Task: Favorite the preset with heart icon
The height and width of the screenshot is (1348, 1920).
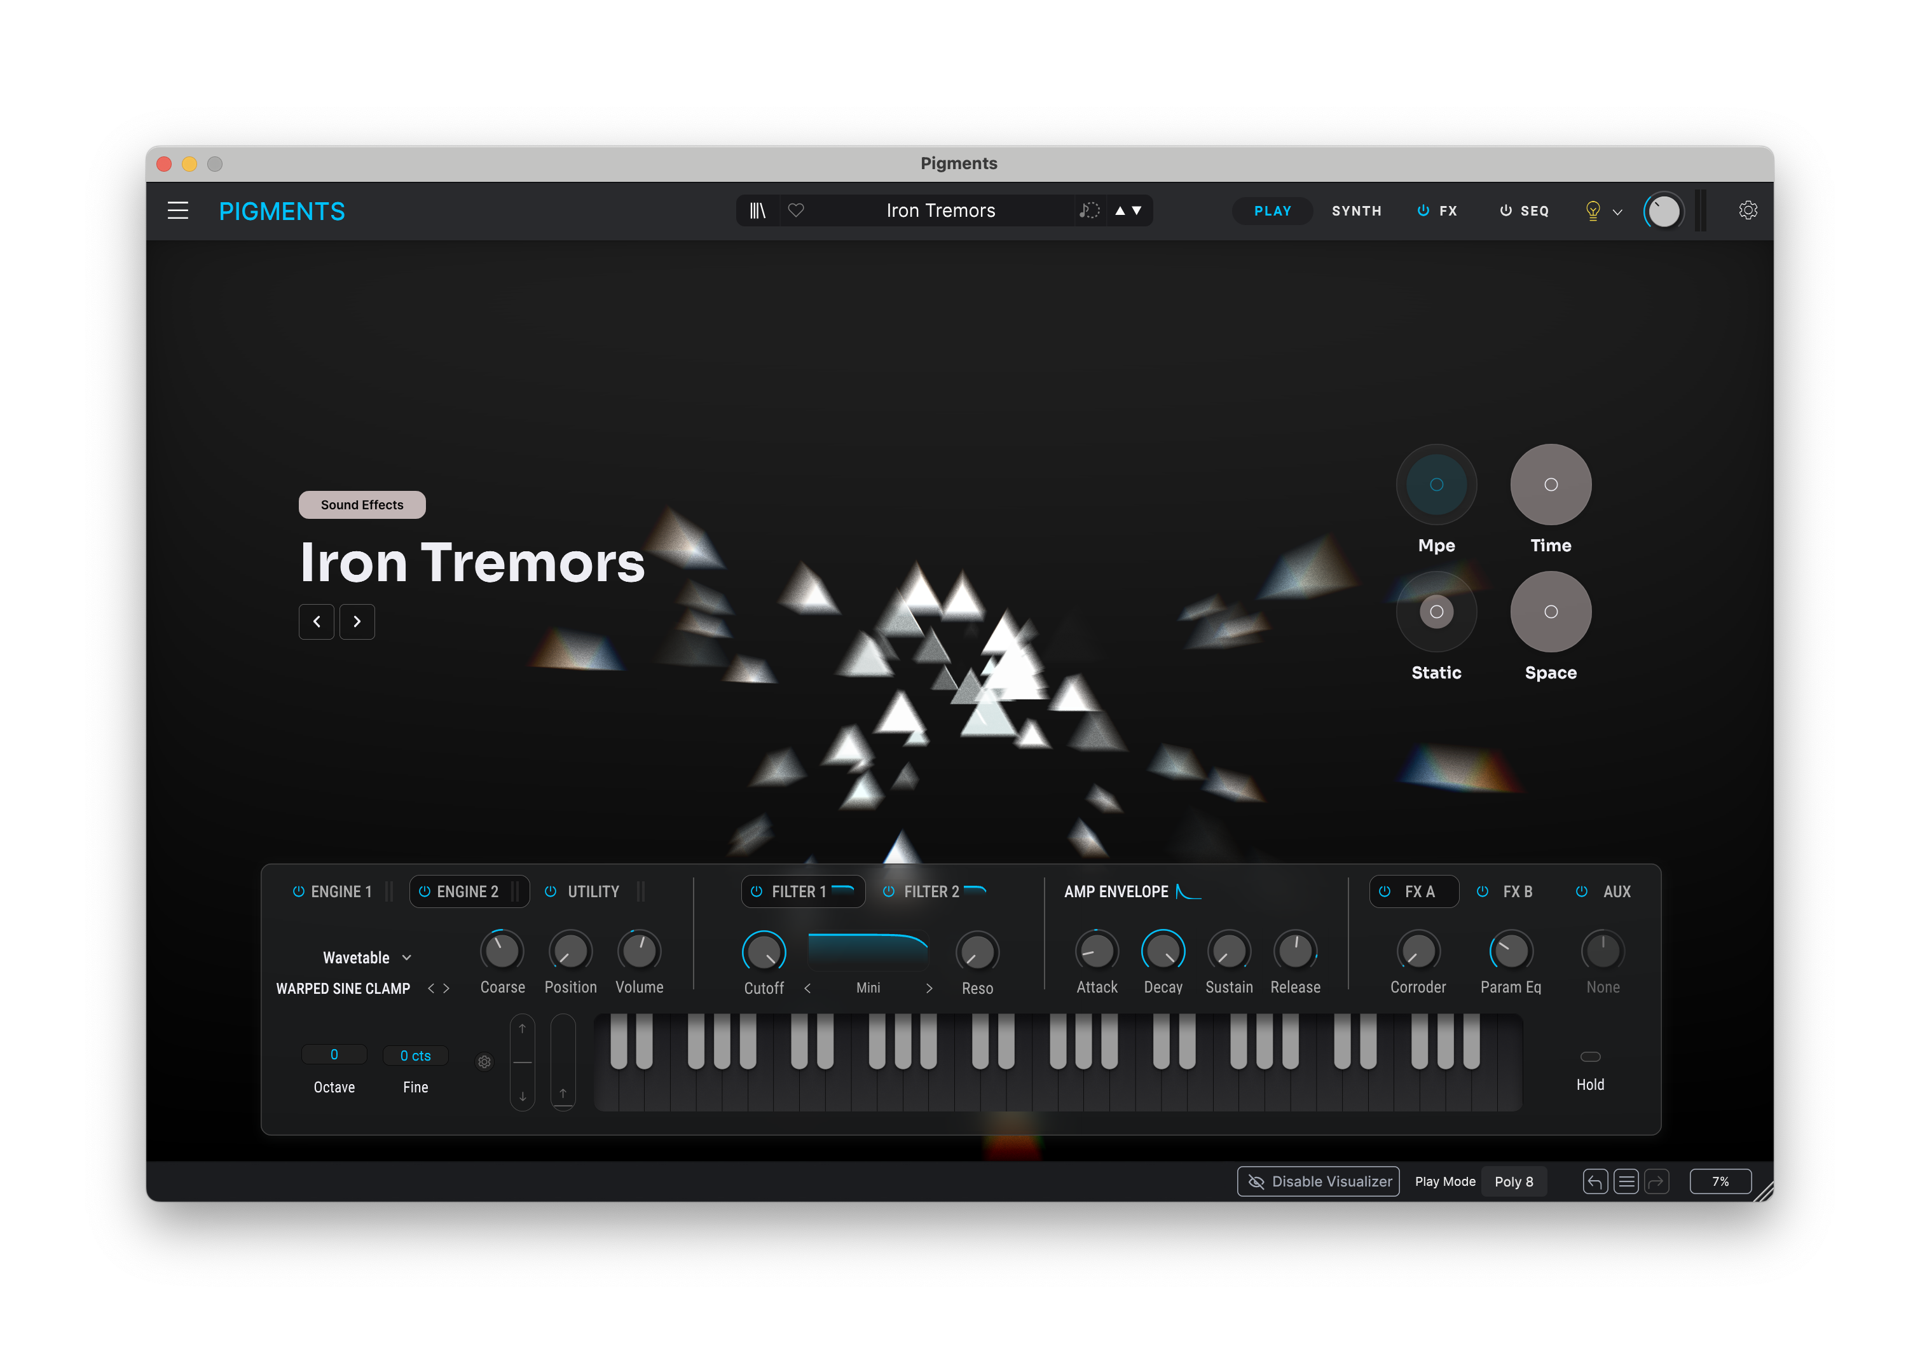Action: coord(796,210)
